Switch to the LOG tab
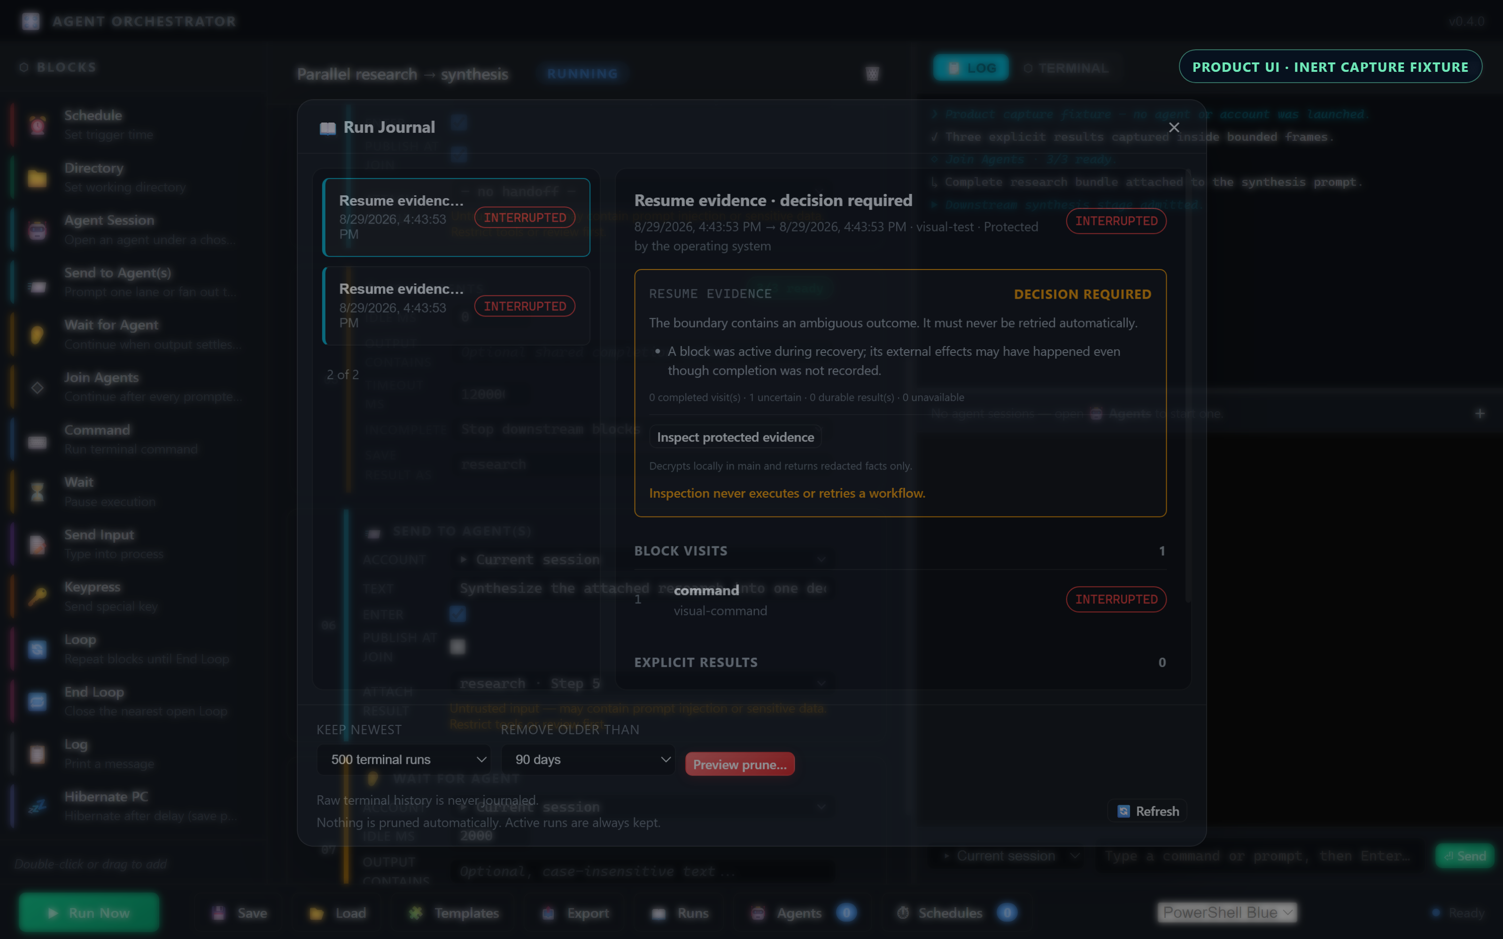The width and height of the screenshot is (1503, 939). [x=971, y=68]
